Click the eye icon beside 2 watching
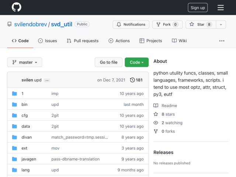The width and height of the screenshot is (236, 177). (156, 123)
